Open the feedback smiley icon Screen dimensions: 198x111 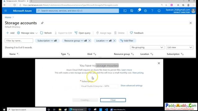pos(159,11)
